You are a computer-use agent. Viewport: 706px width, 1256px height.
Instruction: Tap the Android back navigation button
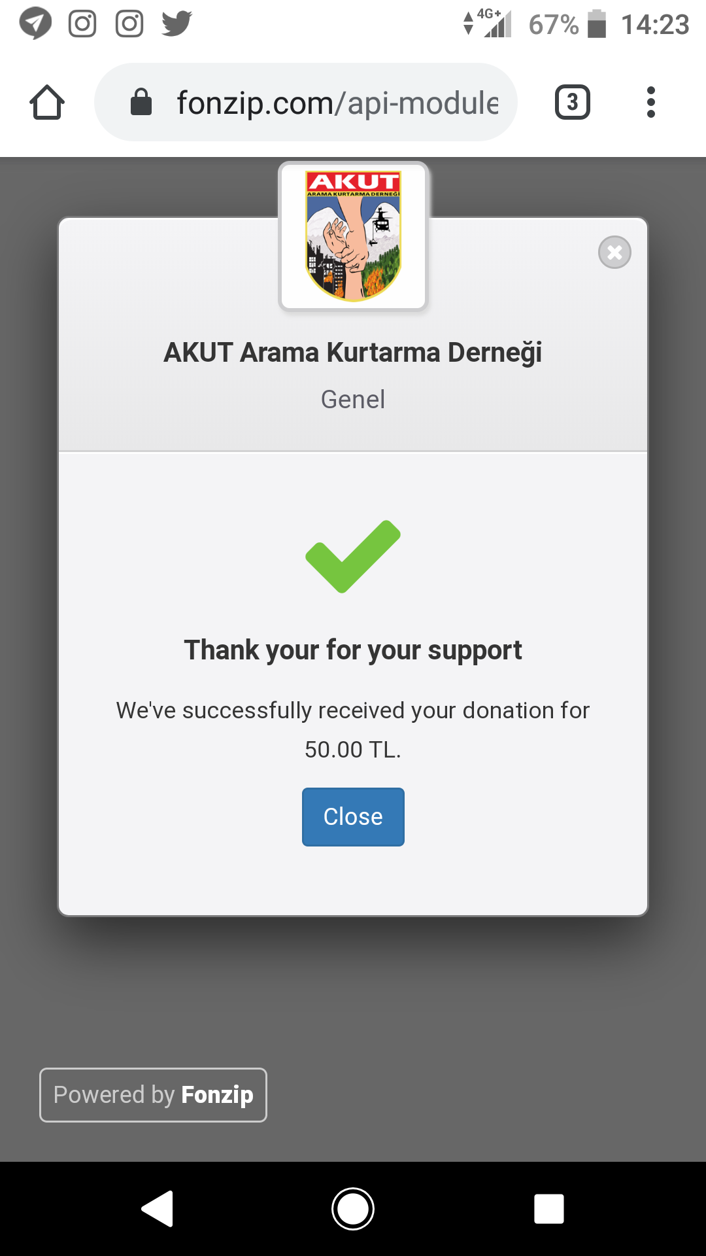point(158,1208)
